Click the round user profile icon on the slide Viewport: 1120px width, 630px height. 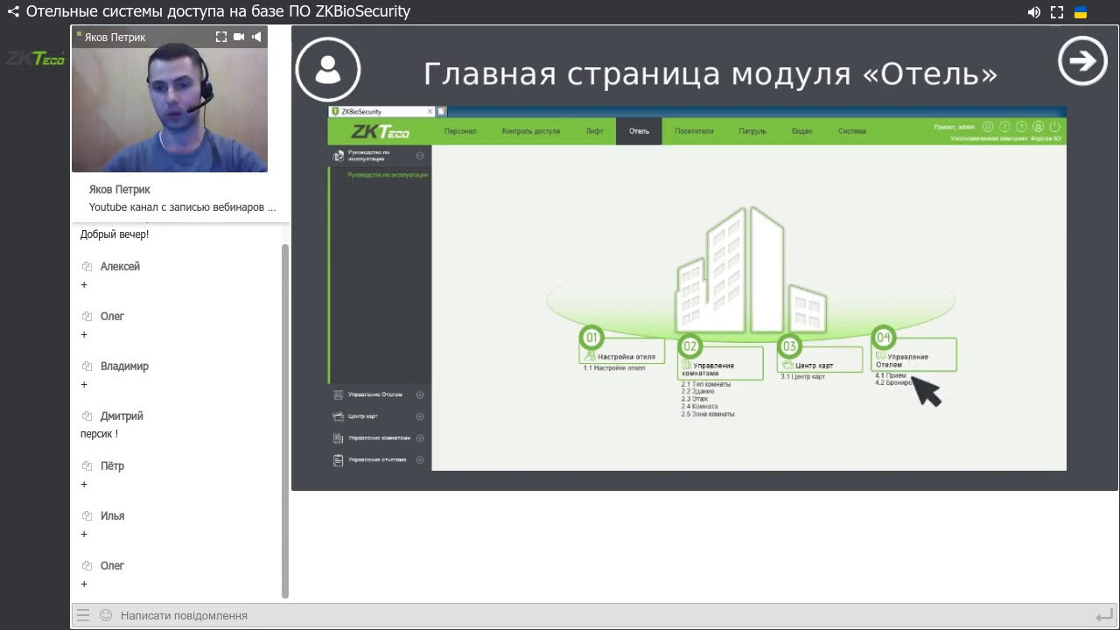pyautogui.click(x=328, y=69)
